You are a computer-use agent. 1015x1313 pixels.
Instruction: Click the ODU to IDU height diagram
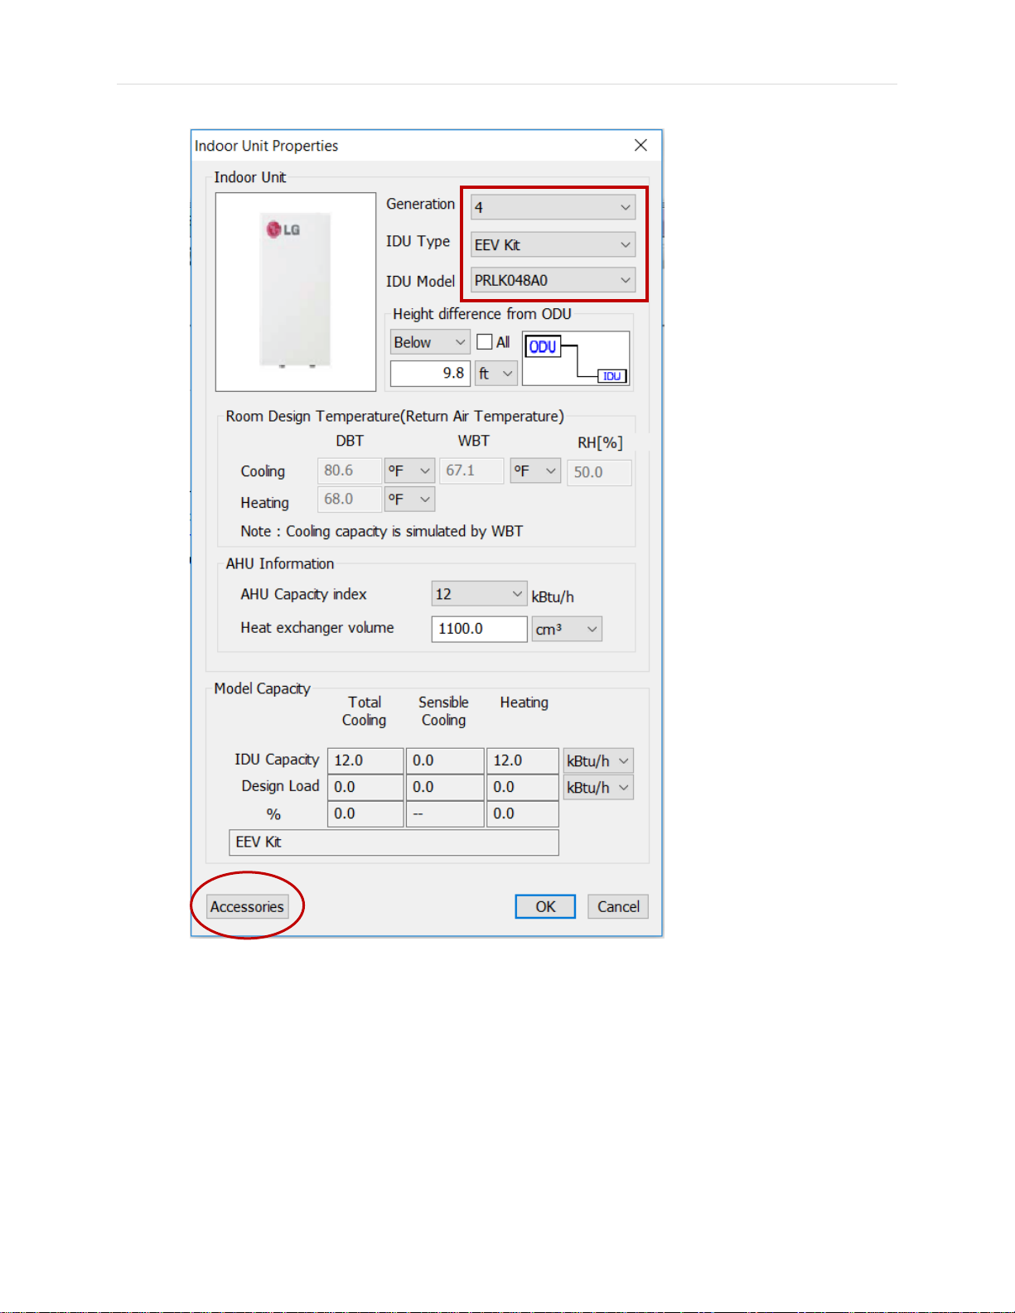click(x=576, y=358)
